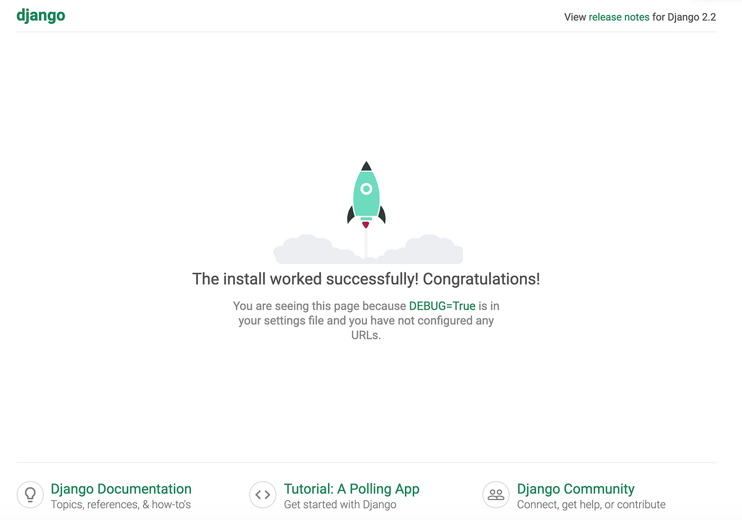Open the release notes link
Screen dimensions: 742x520
pos(619,17)
